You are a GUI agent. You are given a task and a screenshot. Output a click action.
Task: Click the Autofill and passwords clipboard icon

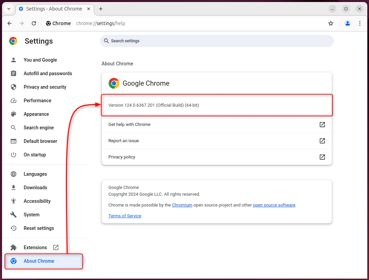(x=14, y=73)
